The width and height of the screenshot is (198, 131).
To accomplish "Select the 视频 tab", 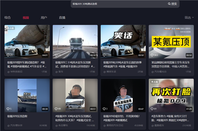I will click(26, 18).
